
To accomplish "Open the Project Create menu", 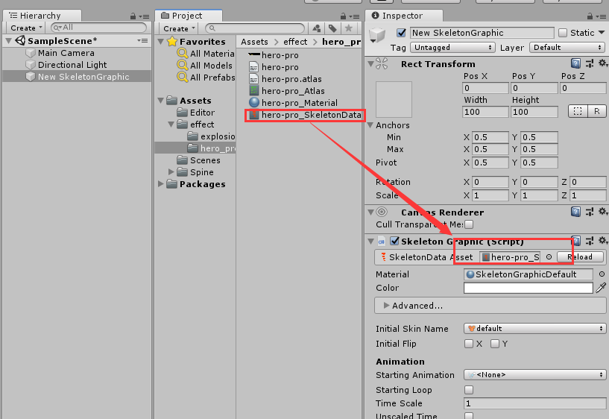I will point(178,28).
